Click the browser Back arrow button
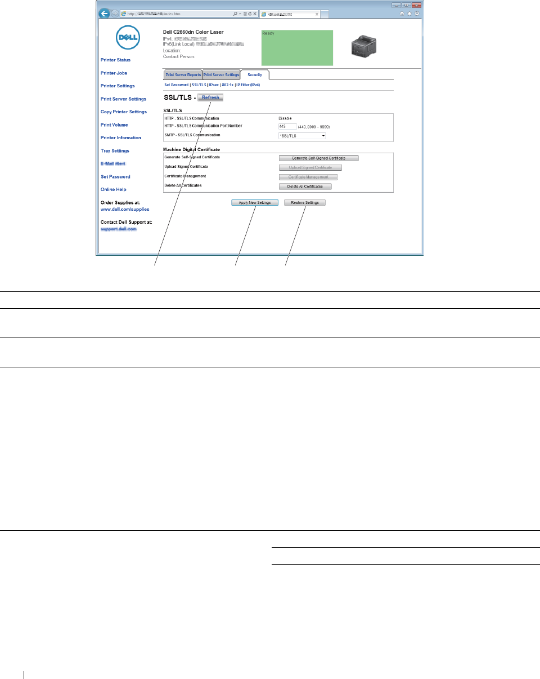 pyautogui.click(x=103, y=14)
